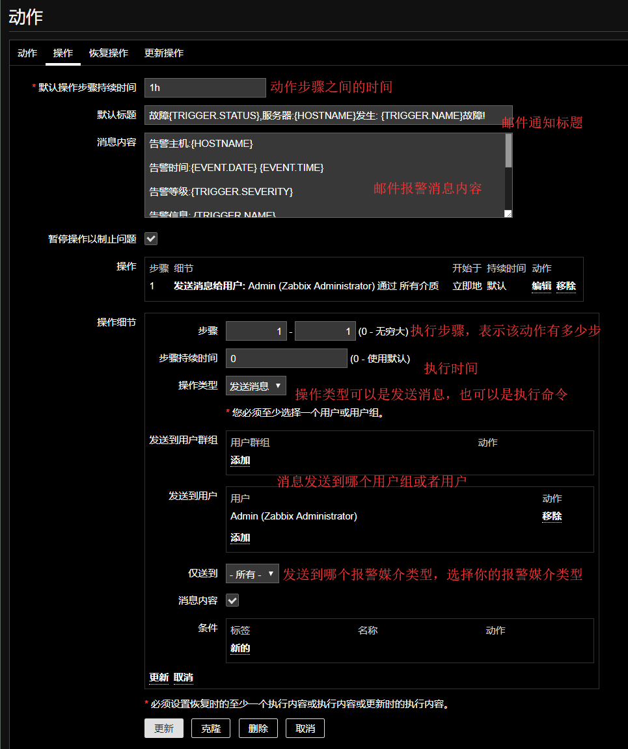Click the 步骤持续时间 input box
Viewport: 628px width, 749px height.
[286, 358]
